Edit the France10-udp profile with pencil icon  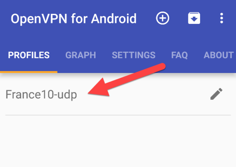tap(216, 94)
